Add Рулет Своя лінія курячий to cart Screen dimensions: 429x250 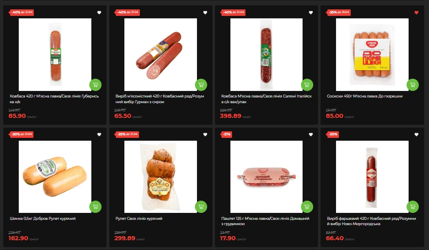201,207
